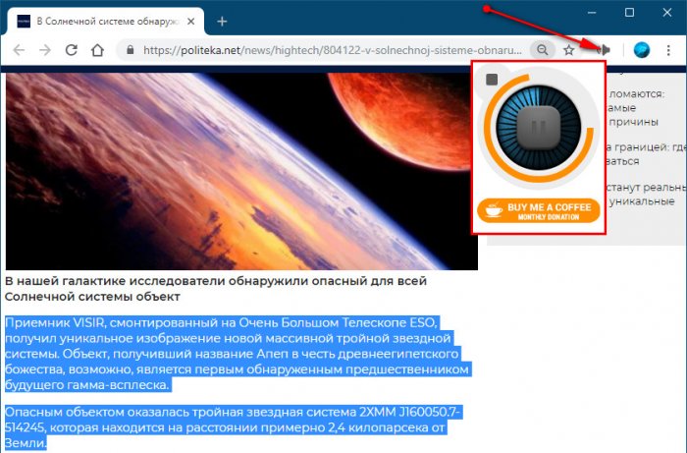This screenshot has height=453, width=687.
Task: Minimize the browser window
Action: [x=592, y=13]
